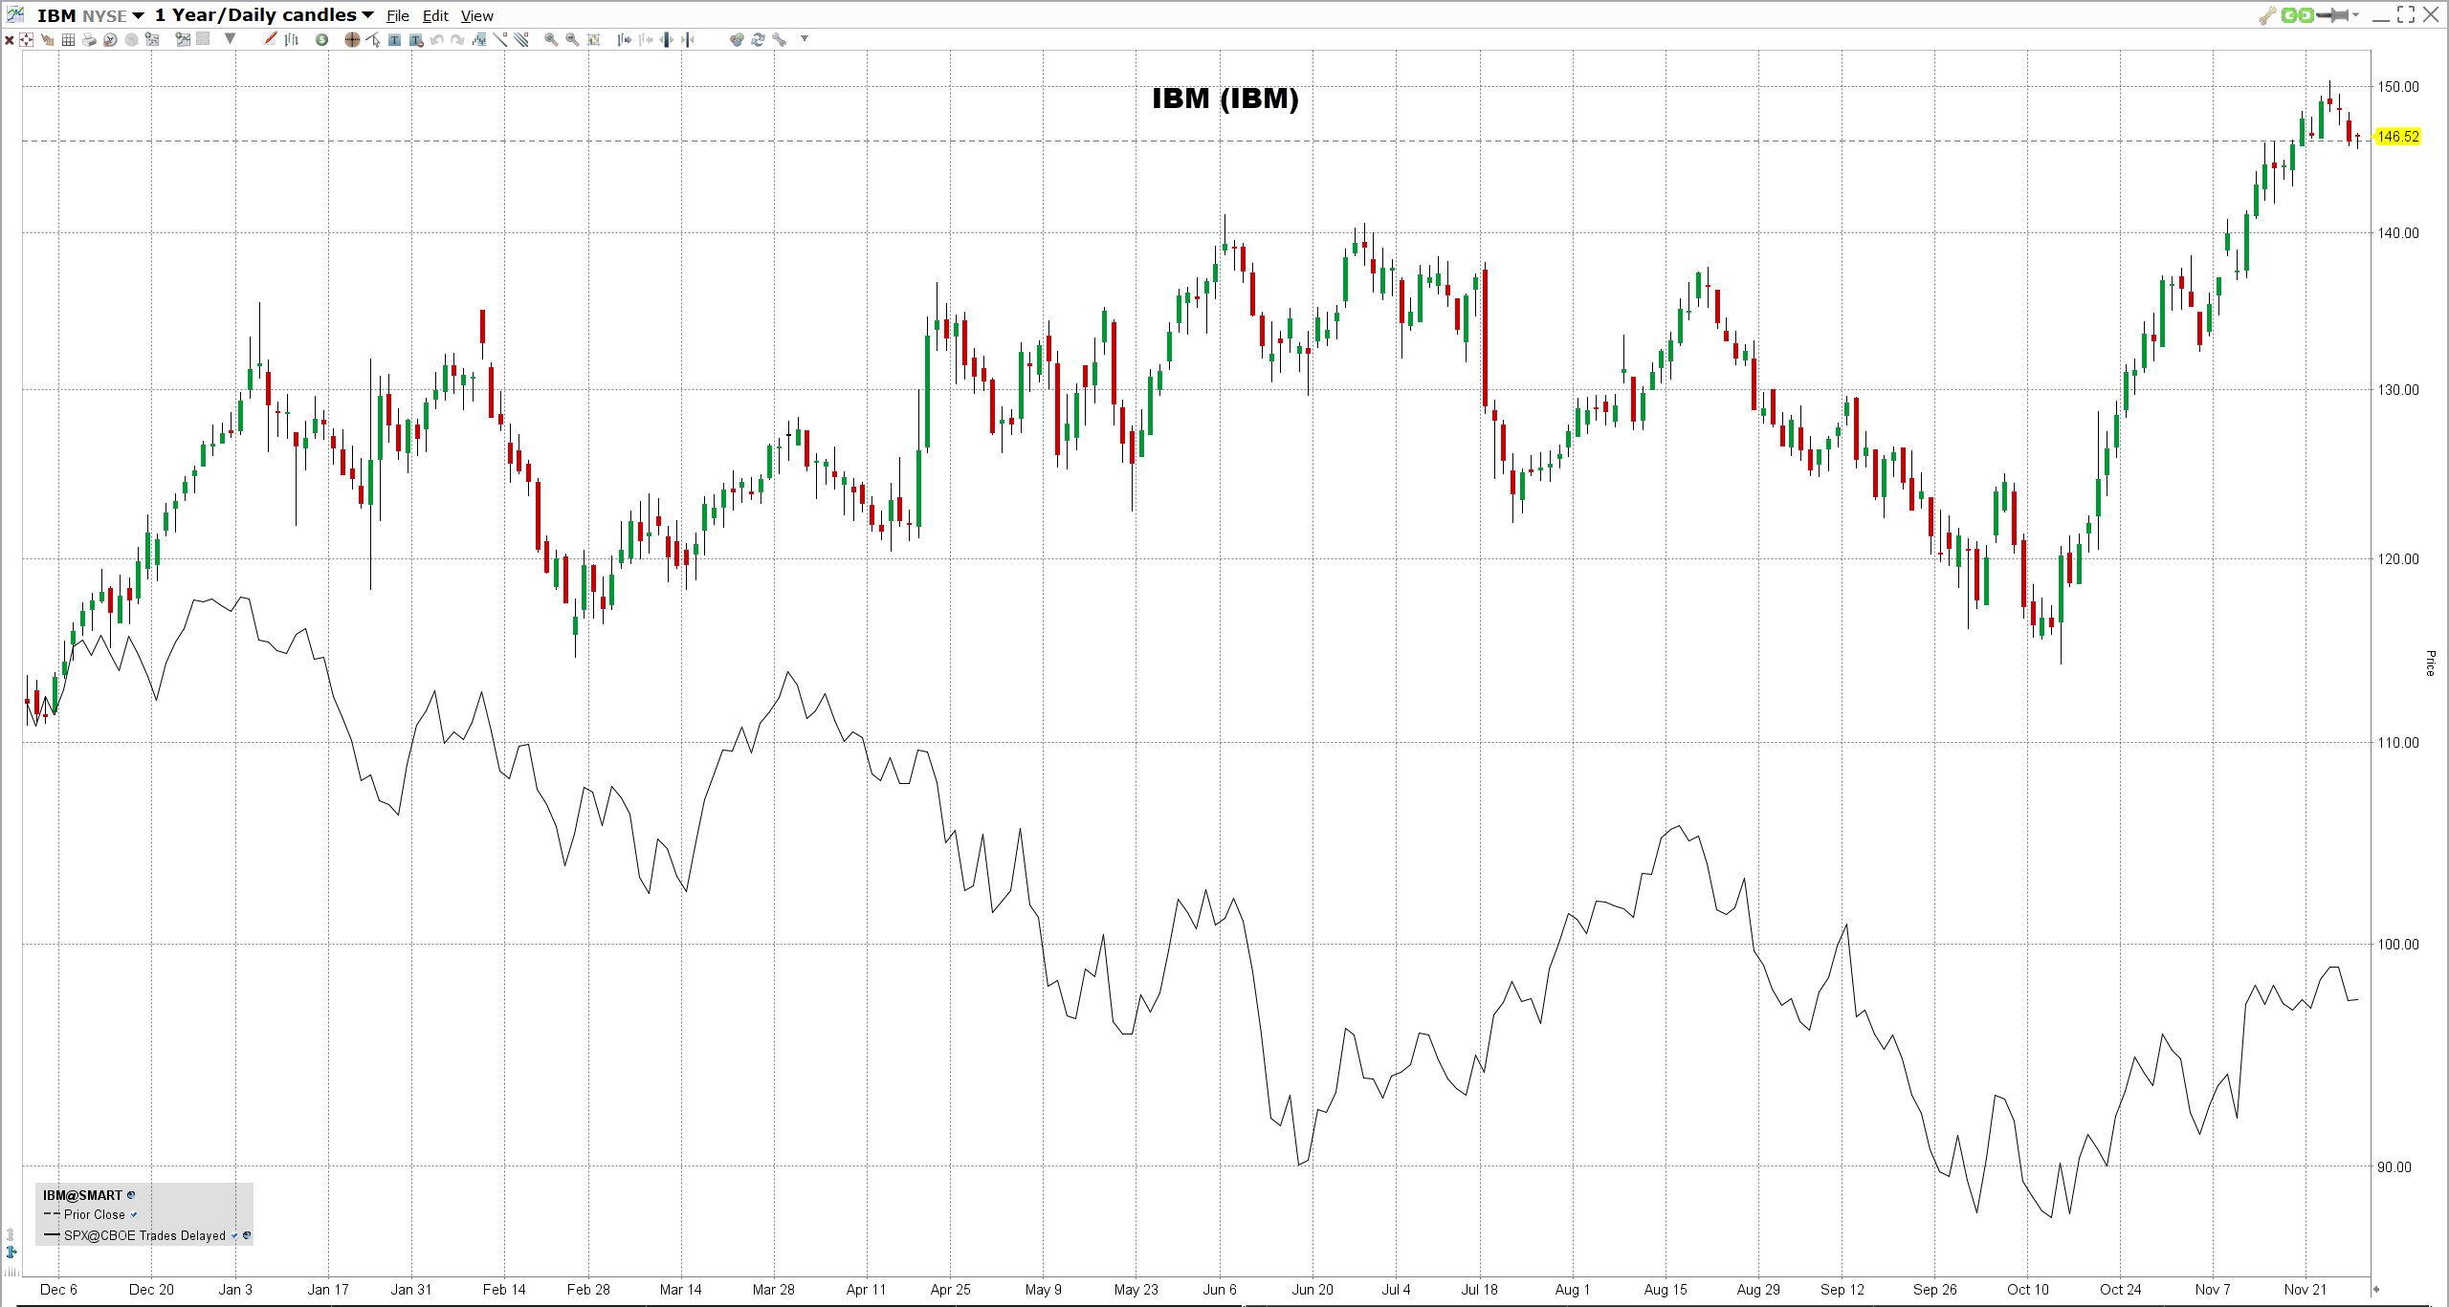Open the IBM NYSE symbol dropdown arrow

pos(138,15)
